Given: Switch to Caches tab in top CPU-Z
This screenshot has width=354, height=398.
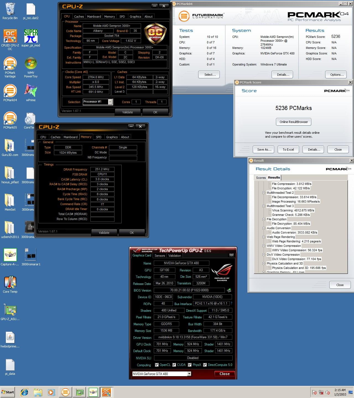Looking at the screenshot, I should (x=79, y=17).
